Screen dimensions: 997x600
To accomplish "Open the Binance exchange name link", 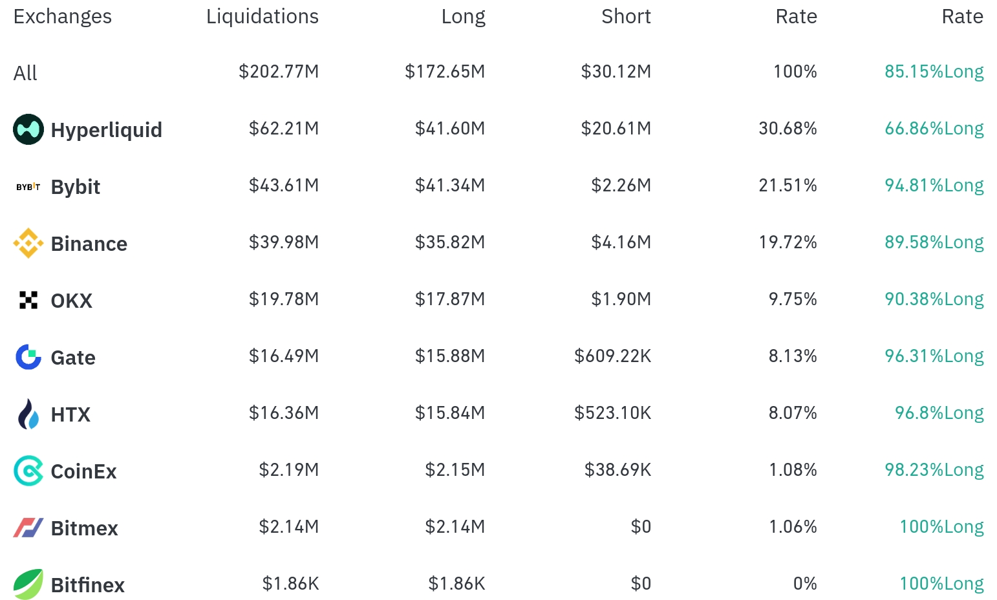I will pyautogui.click(x=89, y=244).
